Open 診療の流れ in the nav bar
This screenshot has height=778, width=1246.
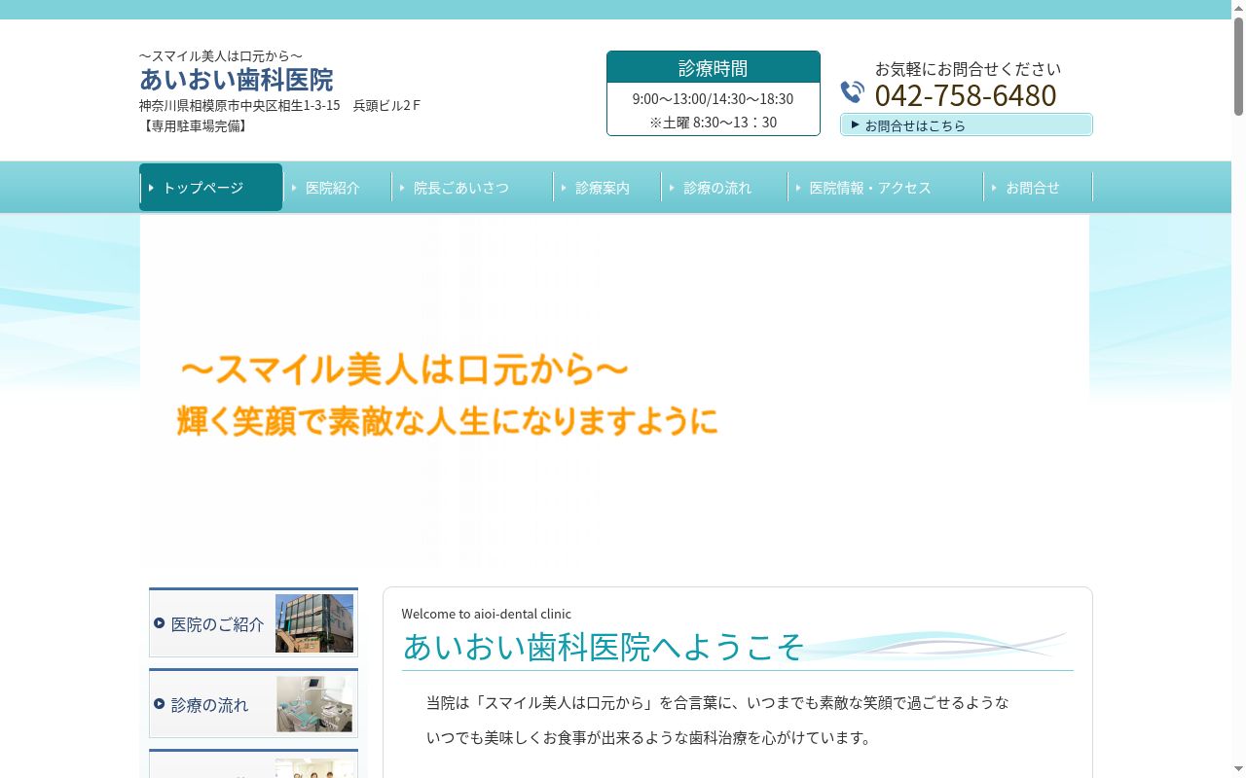tap(724, 187)
